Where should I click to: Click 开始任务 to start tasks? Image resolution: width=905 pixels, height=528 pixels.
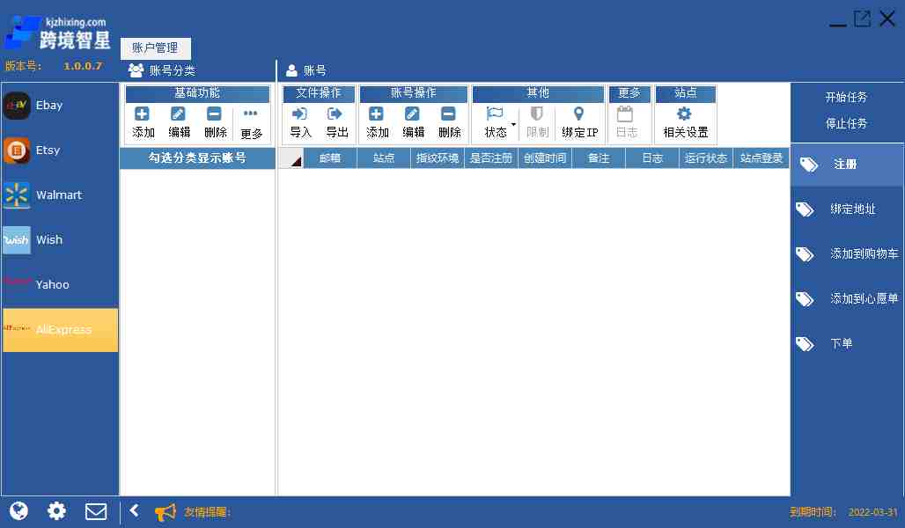(x=846, y=97)
